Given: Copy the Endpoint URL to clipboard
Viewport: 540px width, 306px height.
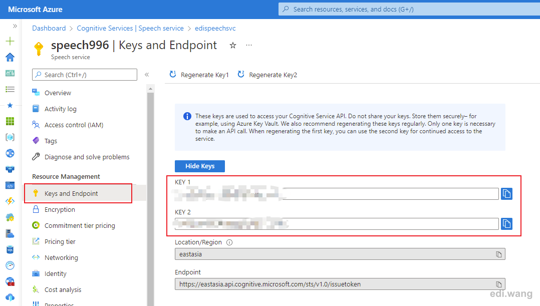Looking at the screenshot, I should (499, 284).
